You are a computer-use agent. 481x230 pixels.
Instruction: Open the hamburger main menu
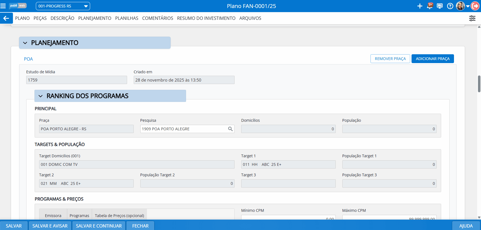(3, 6)
